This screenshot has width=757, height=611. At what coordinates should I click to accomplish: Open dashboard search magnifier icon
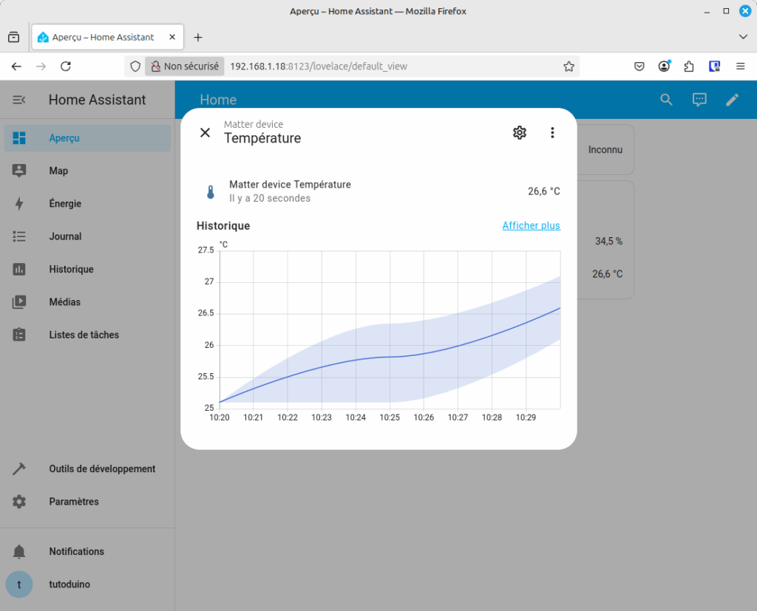[666, 100]
